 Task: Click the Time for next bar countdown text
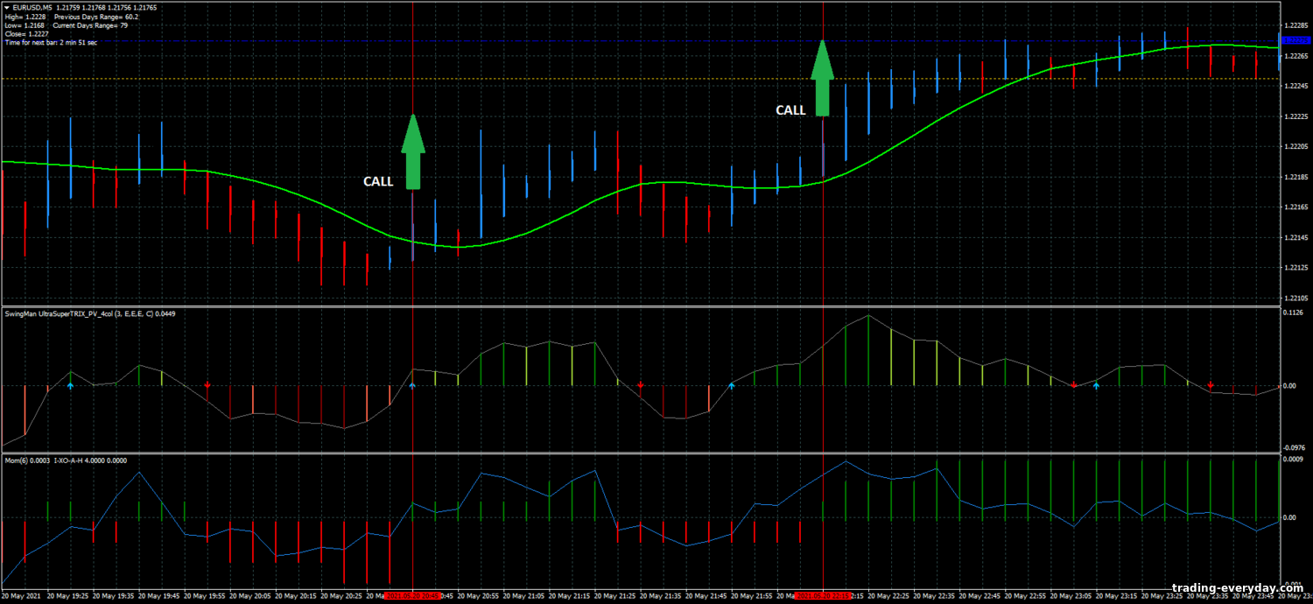pos(51,42)
